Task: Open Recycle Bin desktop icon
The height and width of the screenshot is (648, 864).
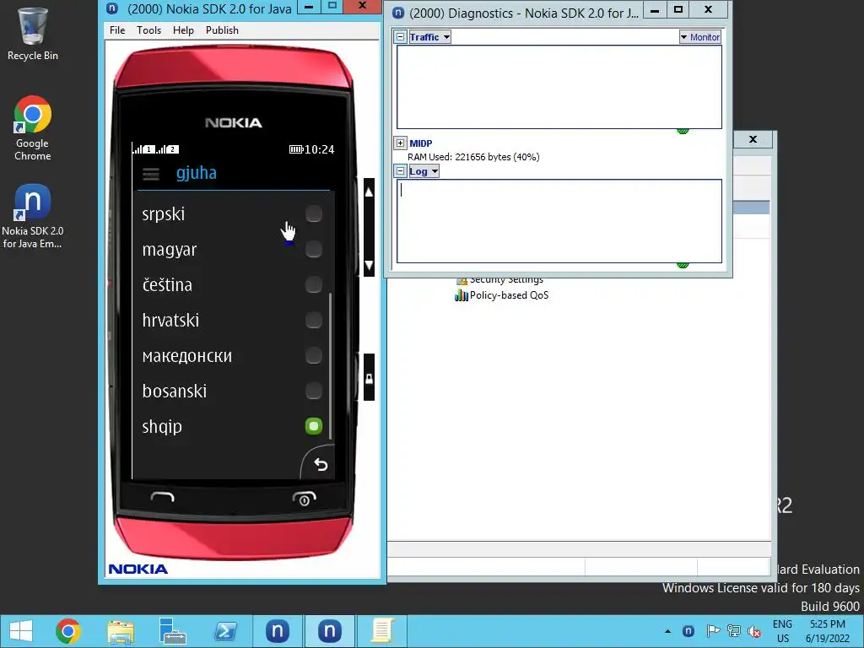Action: click(33, 34)
